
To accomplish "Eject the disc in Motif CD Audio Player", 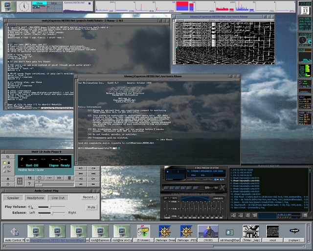I will [x=8, y=179].
